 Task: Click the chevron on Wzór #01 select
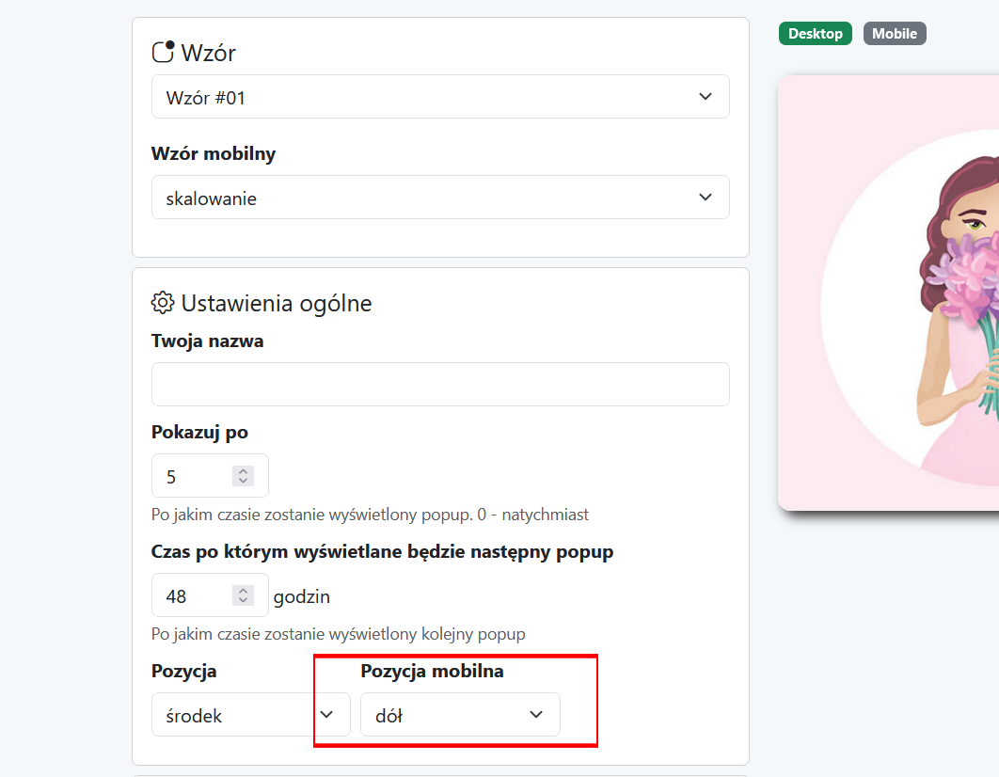(x=706, y=97)
